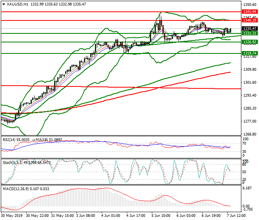259x220 pixels.
Task: Select the 1301.60 price scale value
Action: click(x=250, y=82)
